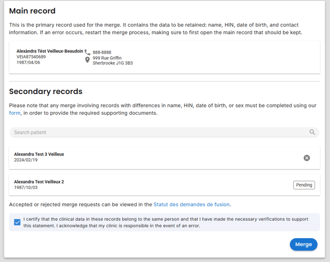Click the Merge button
Viewport: 330px width, 262px height.
[304, 244]
